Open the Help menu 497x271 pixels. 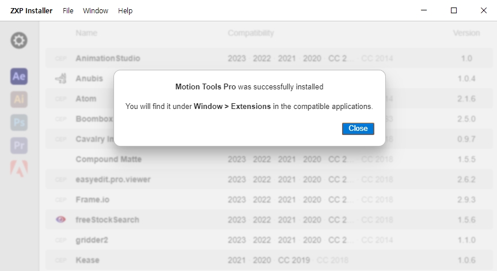(x=125, y=11)
